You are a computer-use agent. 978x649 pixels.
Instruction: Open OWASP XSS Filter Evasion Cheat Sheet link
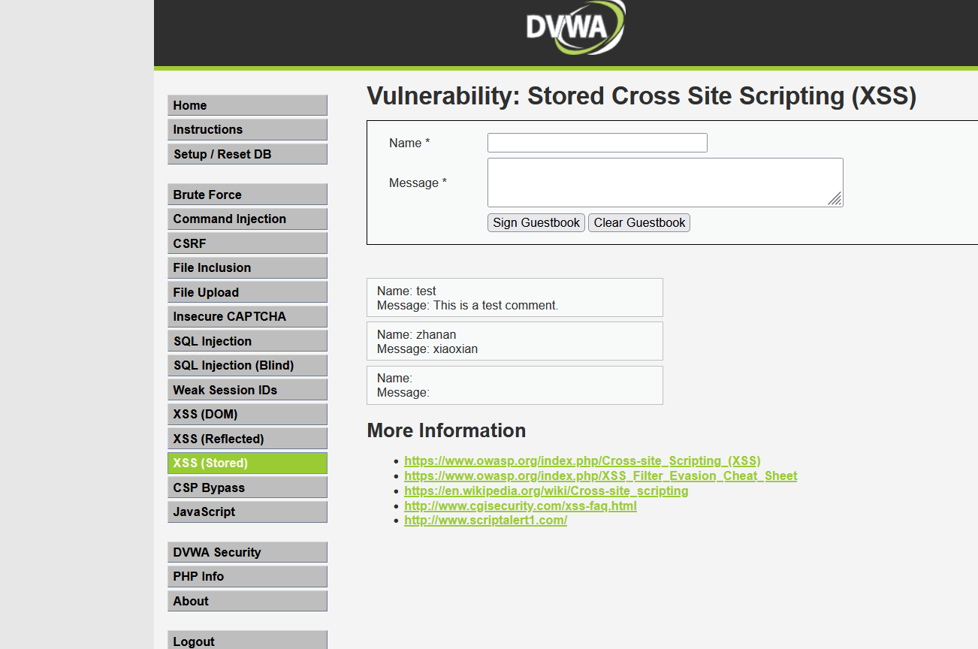tap(601, 475)
